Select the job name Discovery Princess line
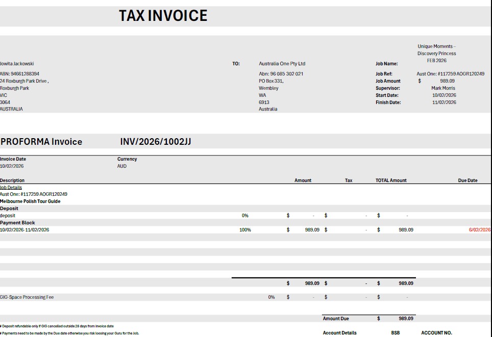This screenshot has width=492, height=337. point(436,54)
